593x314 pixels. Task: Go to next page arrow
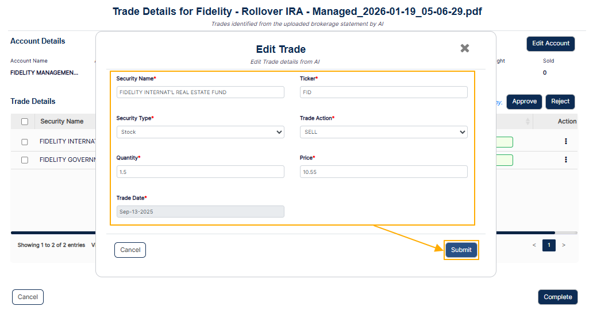point(564,245)
